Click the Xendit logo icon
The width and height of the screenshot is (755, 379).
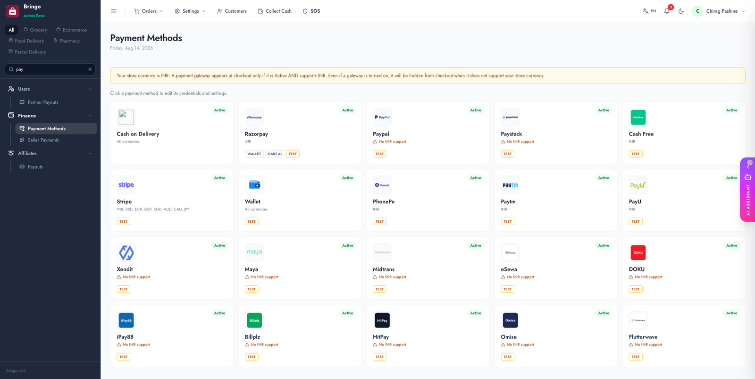[126, 253]
